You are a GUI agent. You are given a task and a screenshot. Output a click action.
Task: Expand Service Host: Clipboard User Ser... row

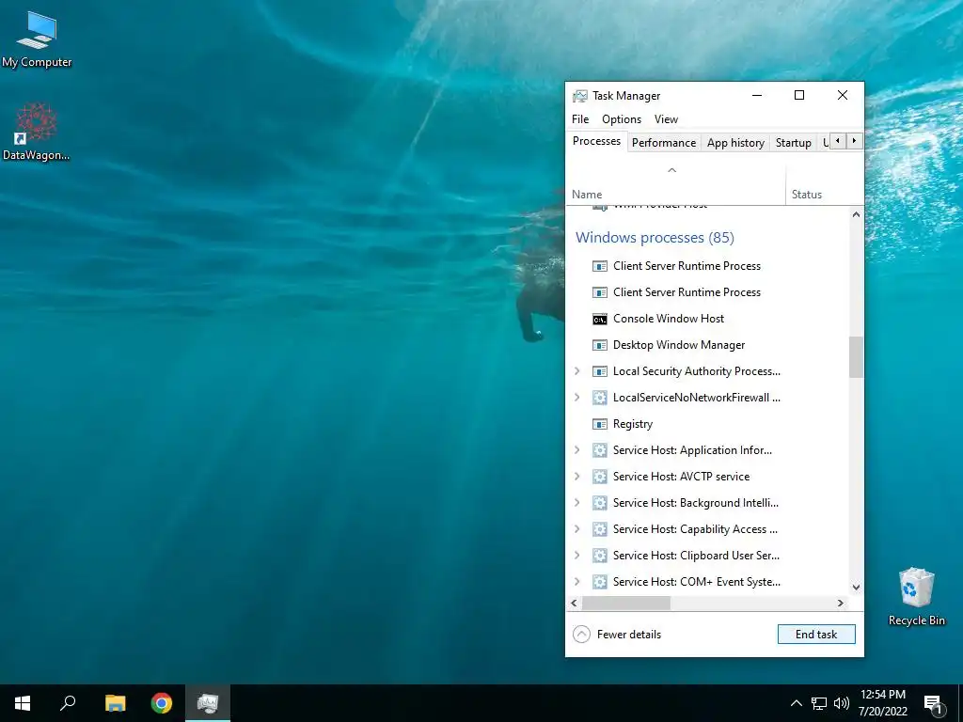click(576, 556)
